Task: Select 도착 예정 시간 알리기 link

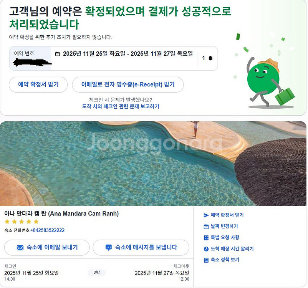Action: click(x=232, y=249)
